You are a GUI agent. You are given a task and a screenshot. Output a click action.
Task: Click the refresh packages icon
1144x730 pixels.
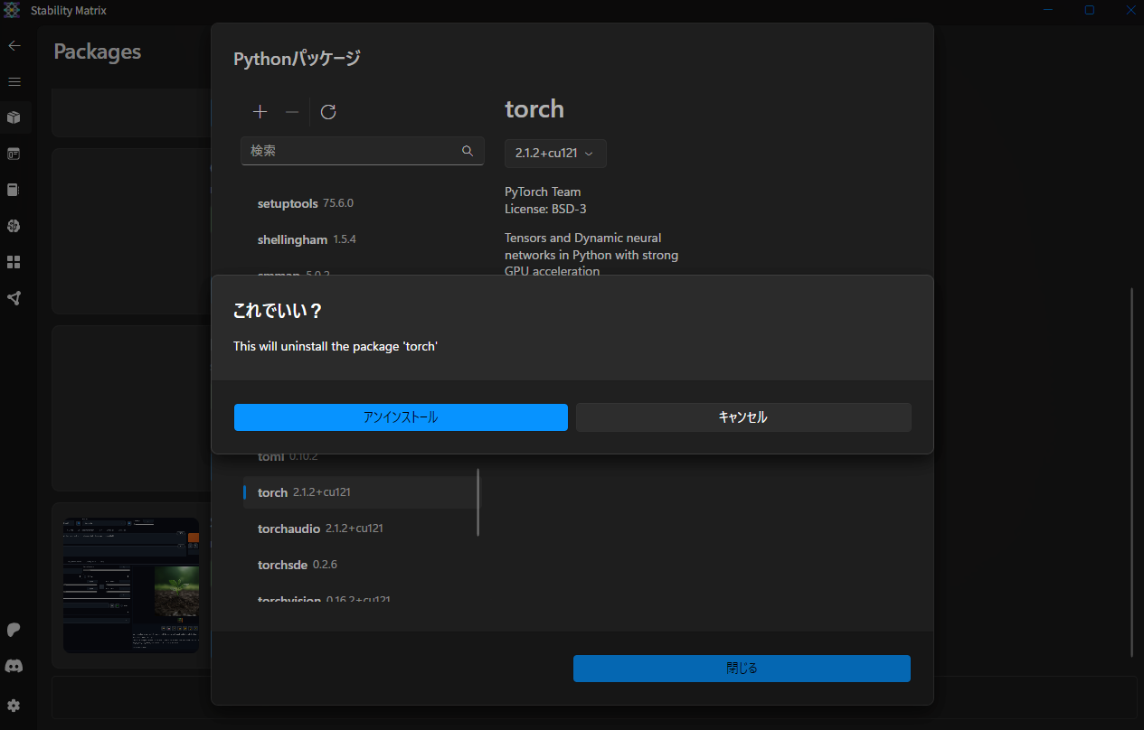(x=328, y=112)
